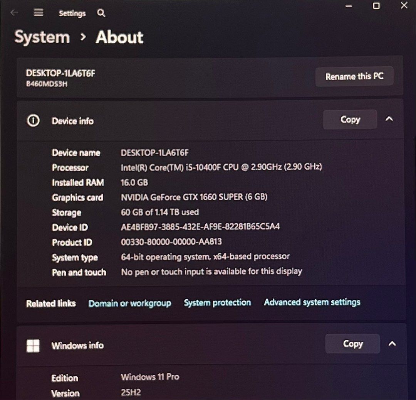Maximize the Settings window

click(x=376, y=6)
